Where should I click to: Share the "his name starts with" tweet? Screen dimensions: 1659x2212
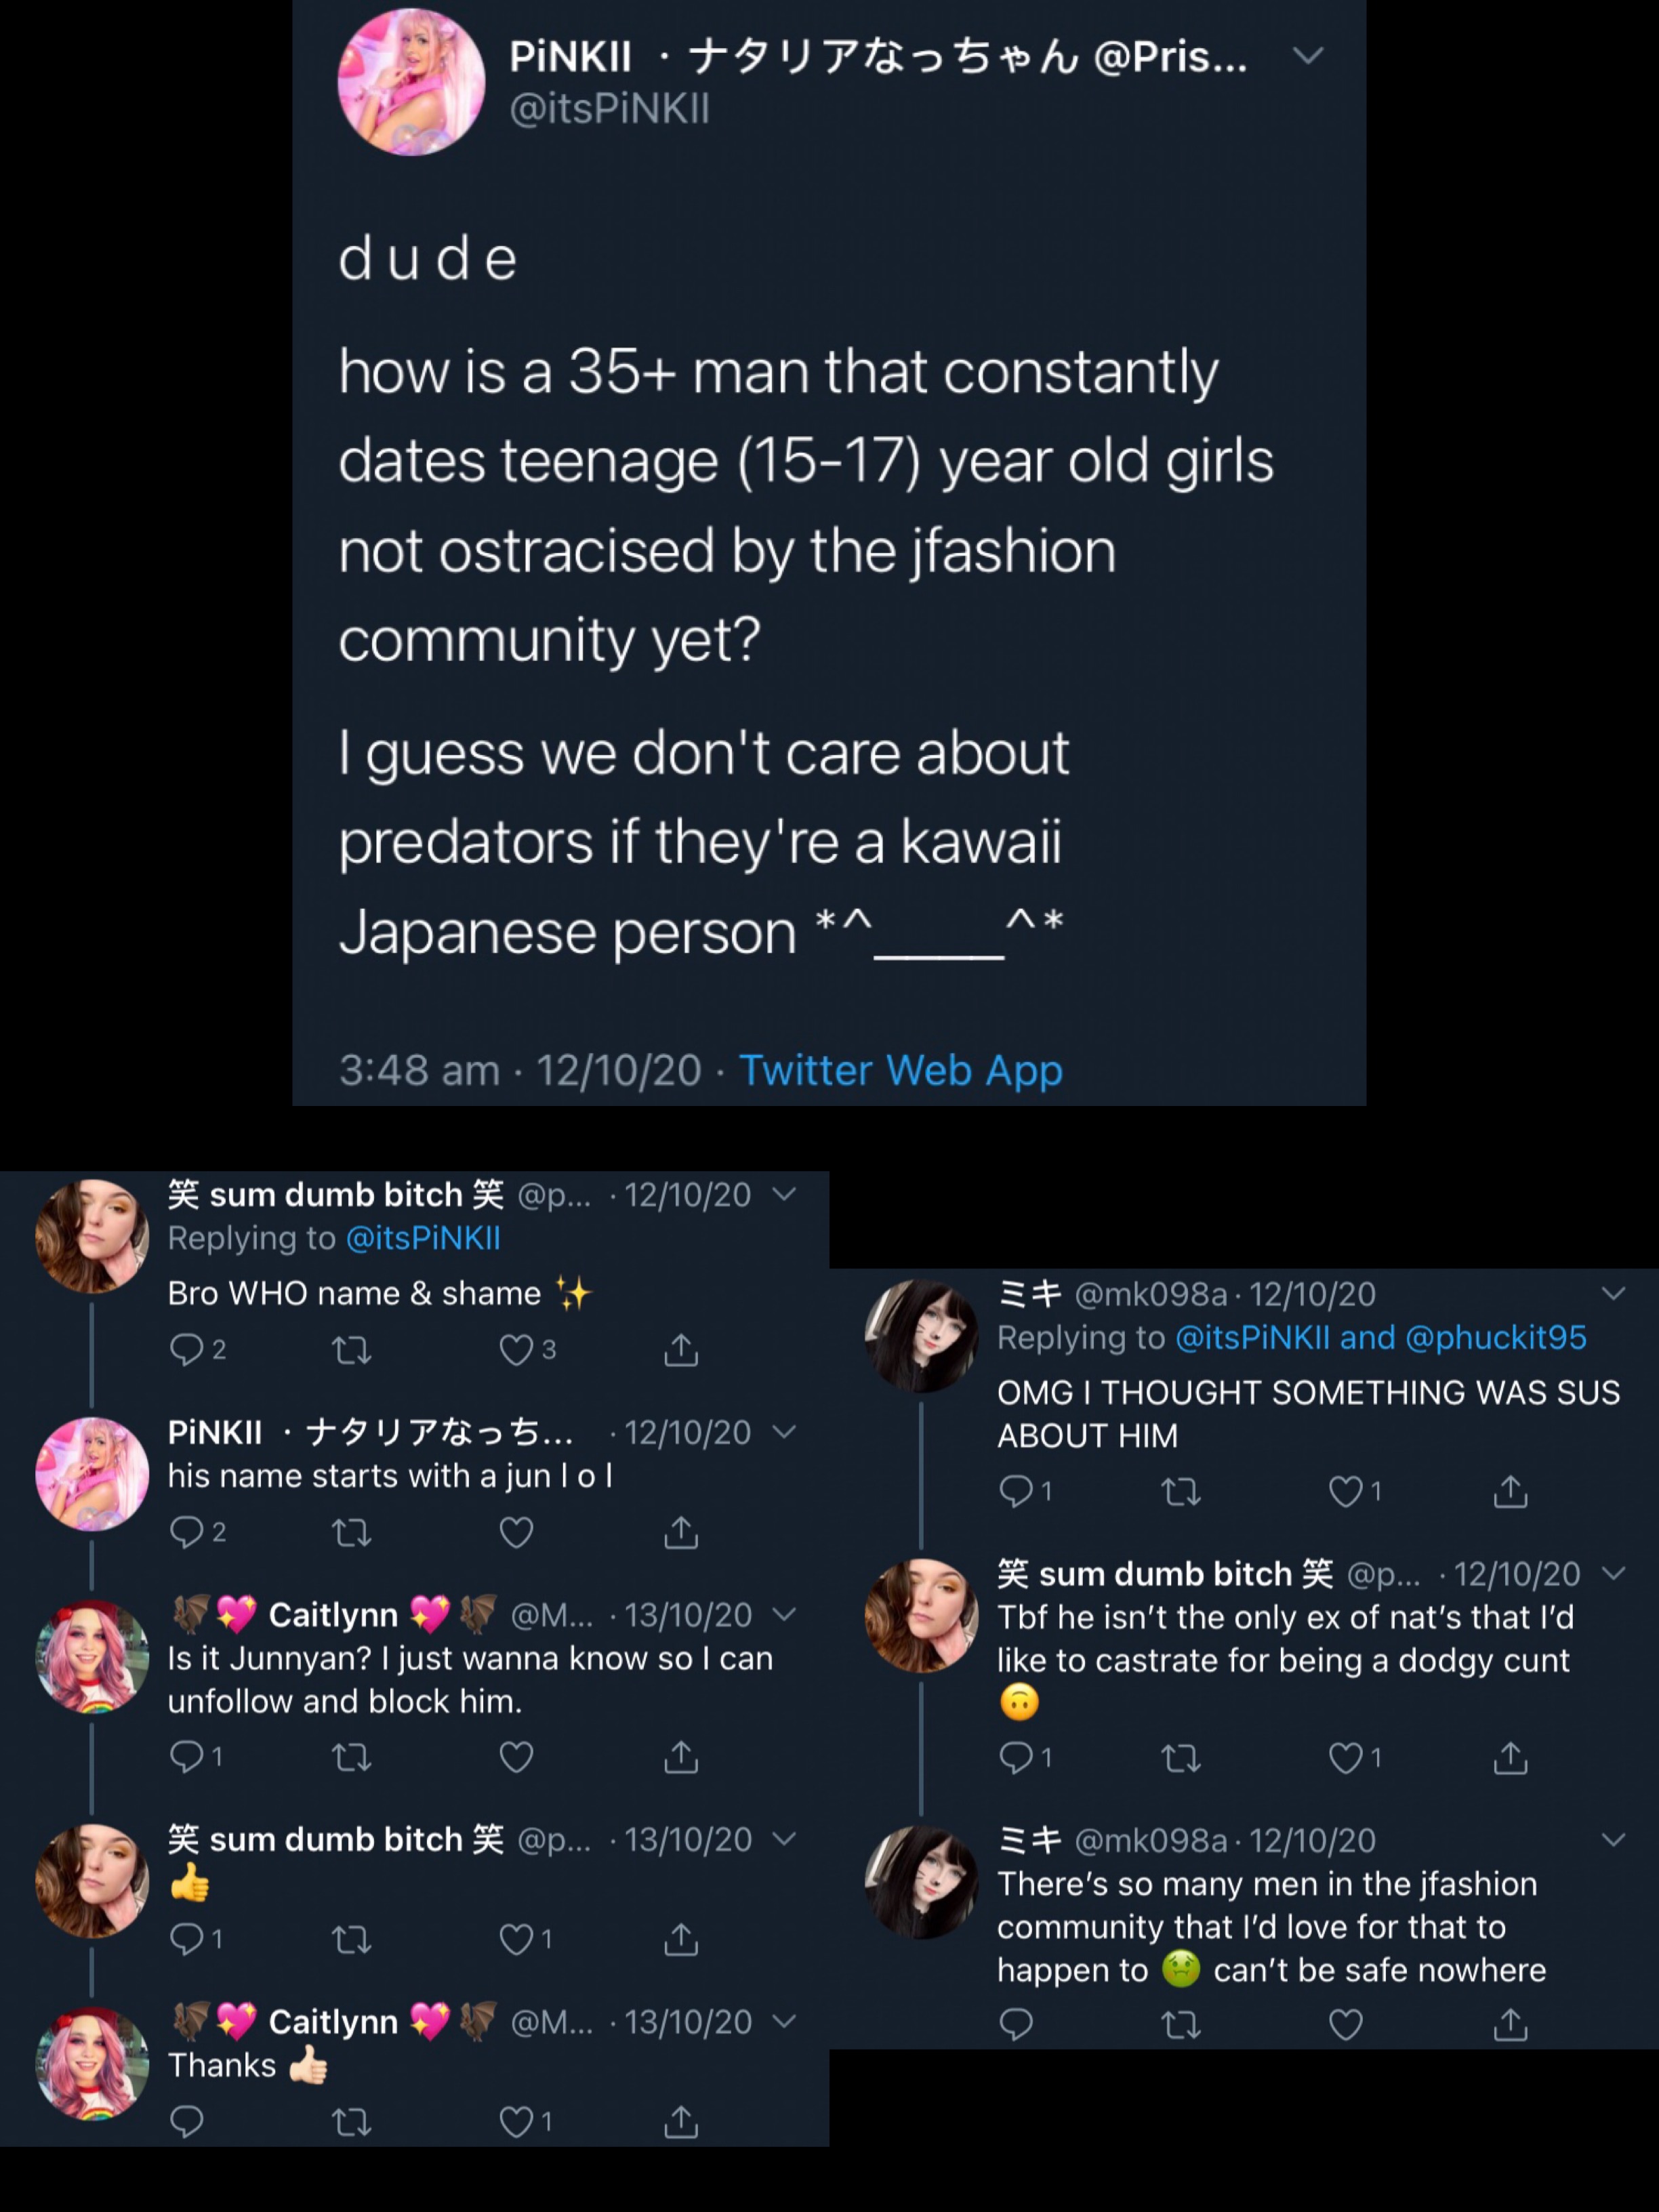(x=681, y=1532)
